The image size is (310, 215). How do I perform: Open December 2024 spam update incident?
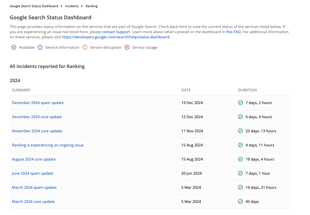point(38,103)
